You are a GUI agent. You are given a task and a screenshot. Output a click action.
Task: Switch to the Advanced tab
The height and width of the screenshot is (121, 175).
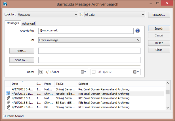(28, 23)
